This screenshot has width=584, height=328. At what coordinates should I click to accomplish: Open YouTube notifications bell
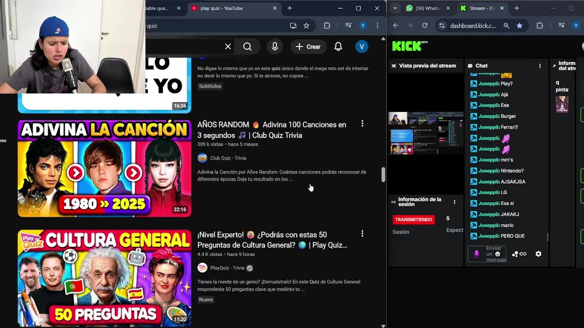click(338, 46)
